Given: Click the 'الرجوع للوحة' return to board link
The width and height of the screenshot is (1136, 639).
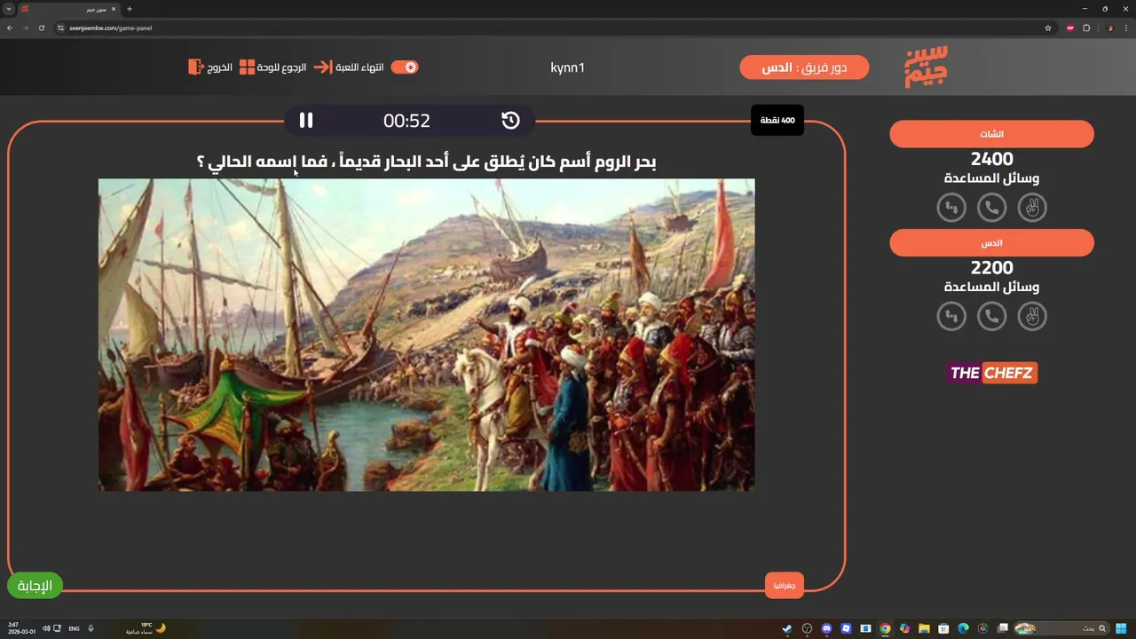Looking at the screenshot, I should [x=281, y=67].
